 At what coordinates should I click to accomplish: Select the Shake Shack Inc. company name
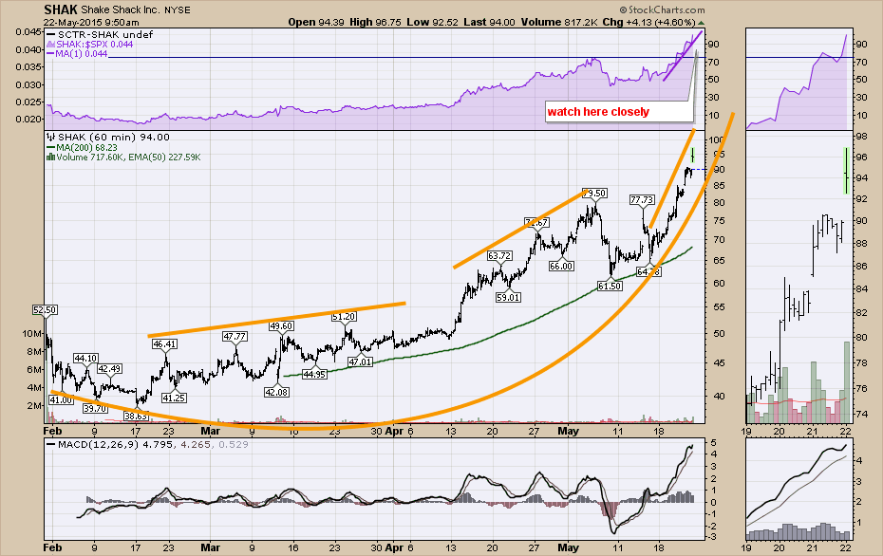pyautogui.click(x=121, y=10)
